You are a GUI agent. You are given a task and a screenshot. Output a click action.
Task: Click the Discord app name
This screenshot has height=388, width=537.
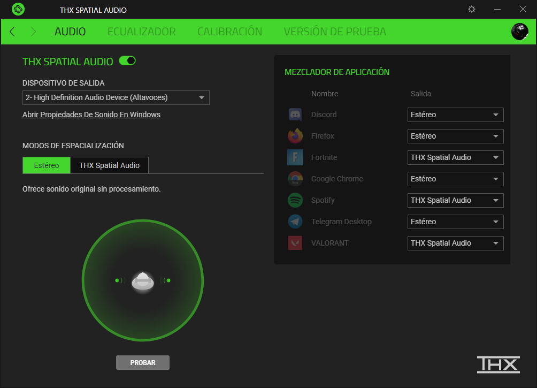324,115
